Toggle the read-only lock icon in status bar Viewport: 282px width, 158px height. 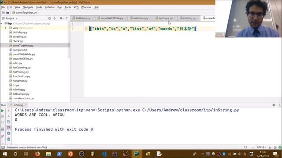coord(270,147)
